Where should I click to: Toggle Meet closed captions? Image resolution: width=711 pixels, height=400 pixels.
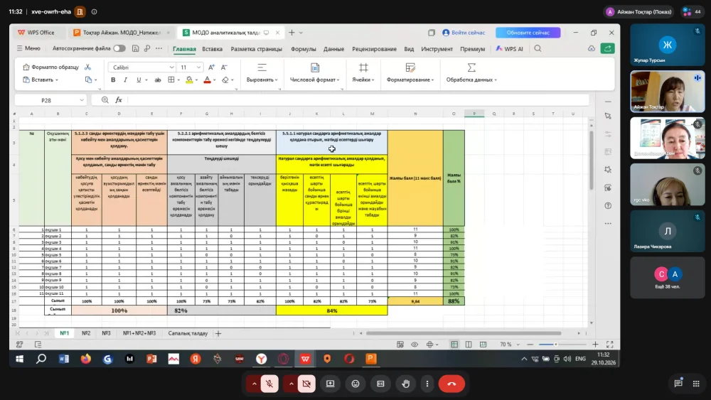click(380, 384)
